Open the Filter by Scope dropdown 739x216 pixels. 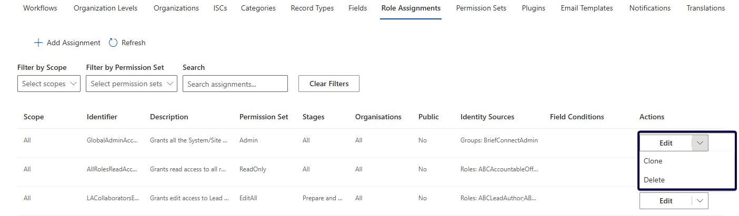[x=48, y=84]
